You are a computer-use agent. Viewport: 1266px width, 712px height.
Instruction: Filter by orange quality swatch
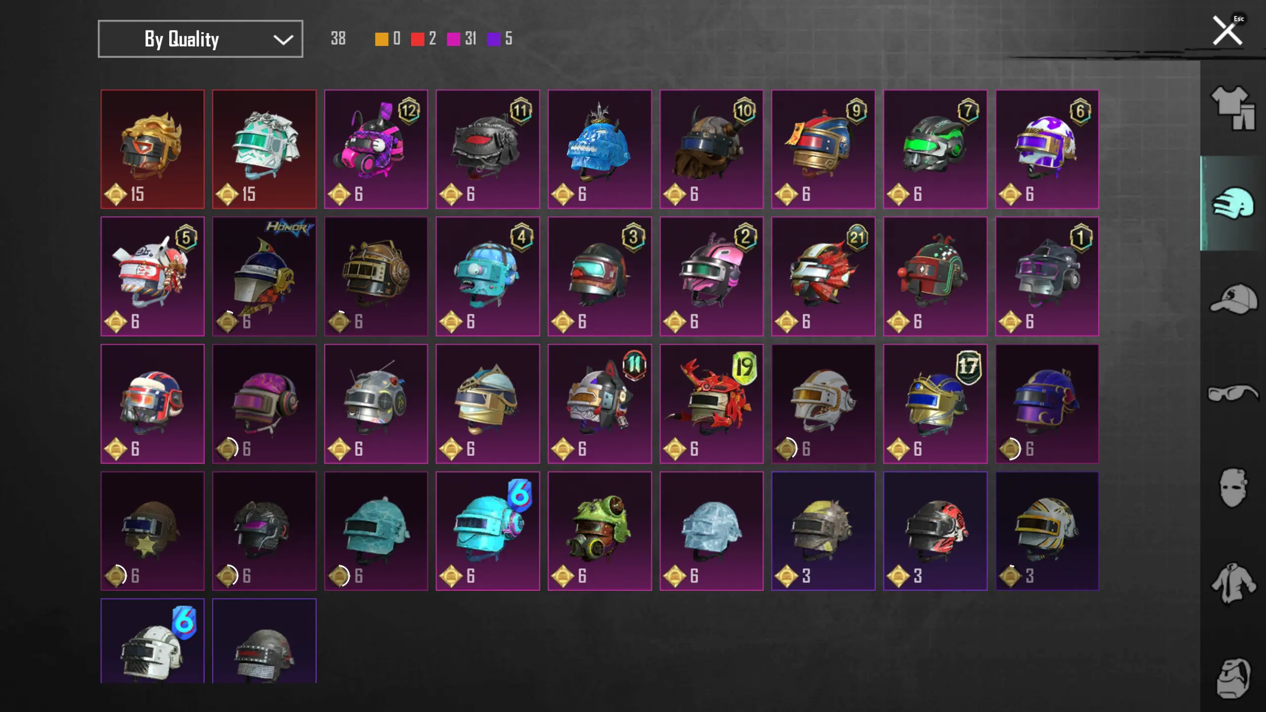[381, 39]
